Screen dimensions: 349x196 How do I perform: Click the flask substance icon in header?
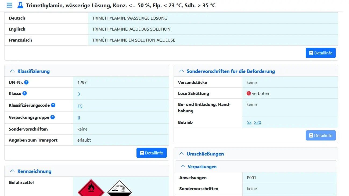pos(20,5)
